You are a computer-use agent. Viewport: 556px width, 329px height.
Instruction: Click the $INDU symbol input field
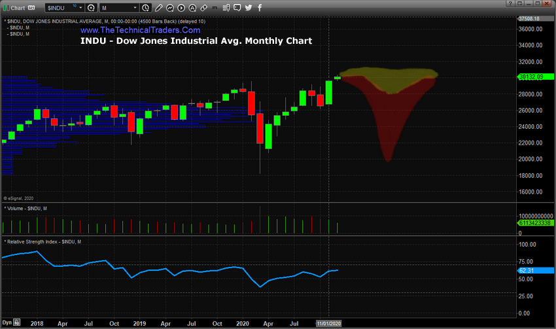tap(61, 8)
